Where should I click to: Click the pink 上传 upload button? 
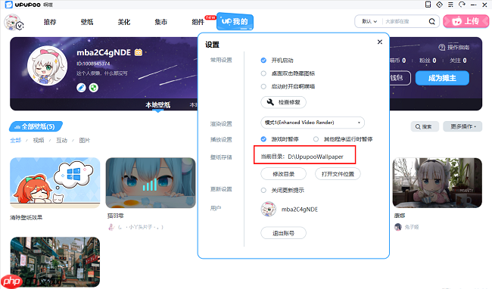466,21
